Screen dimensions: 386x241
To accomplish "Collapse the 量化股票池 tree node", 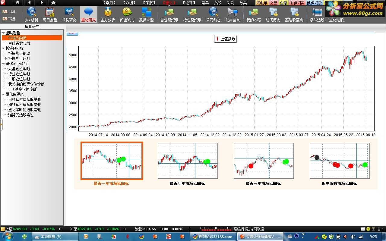I will coord(3,94).
